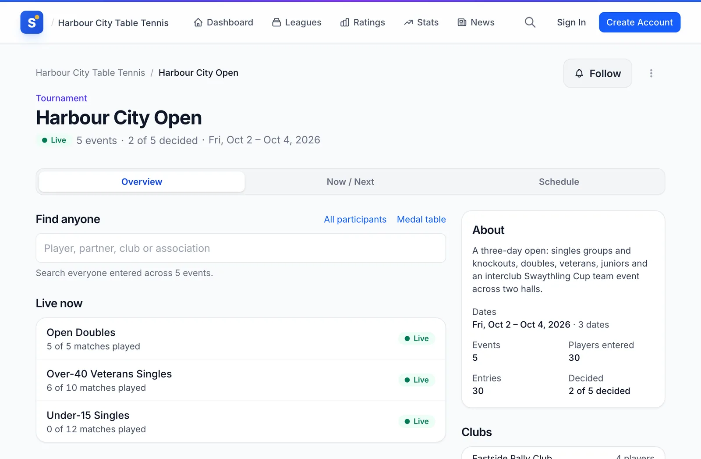Click '5 of 5 matches played' text
701x459 pixels.
pyautogui.click(x=93, y=346)
